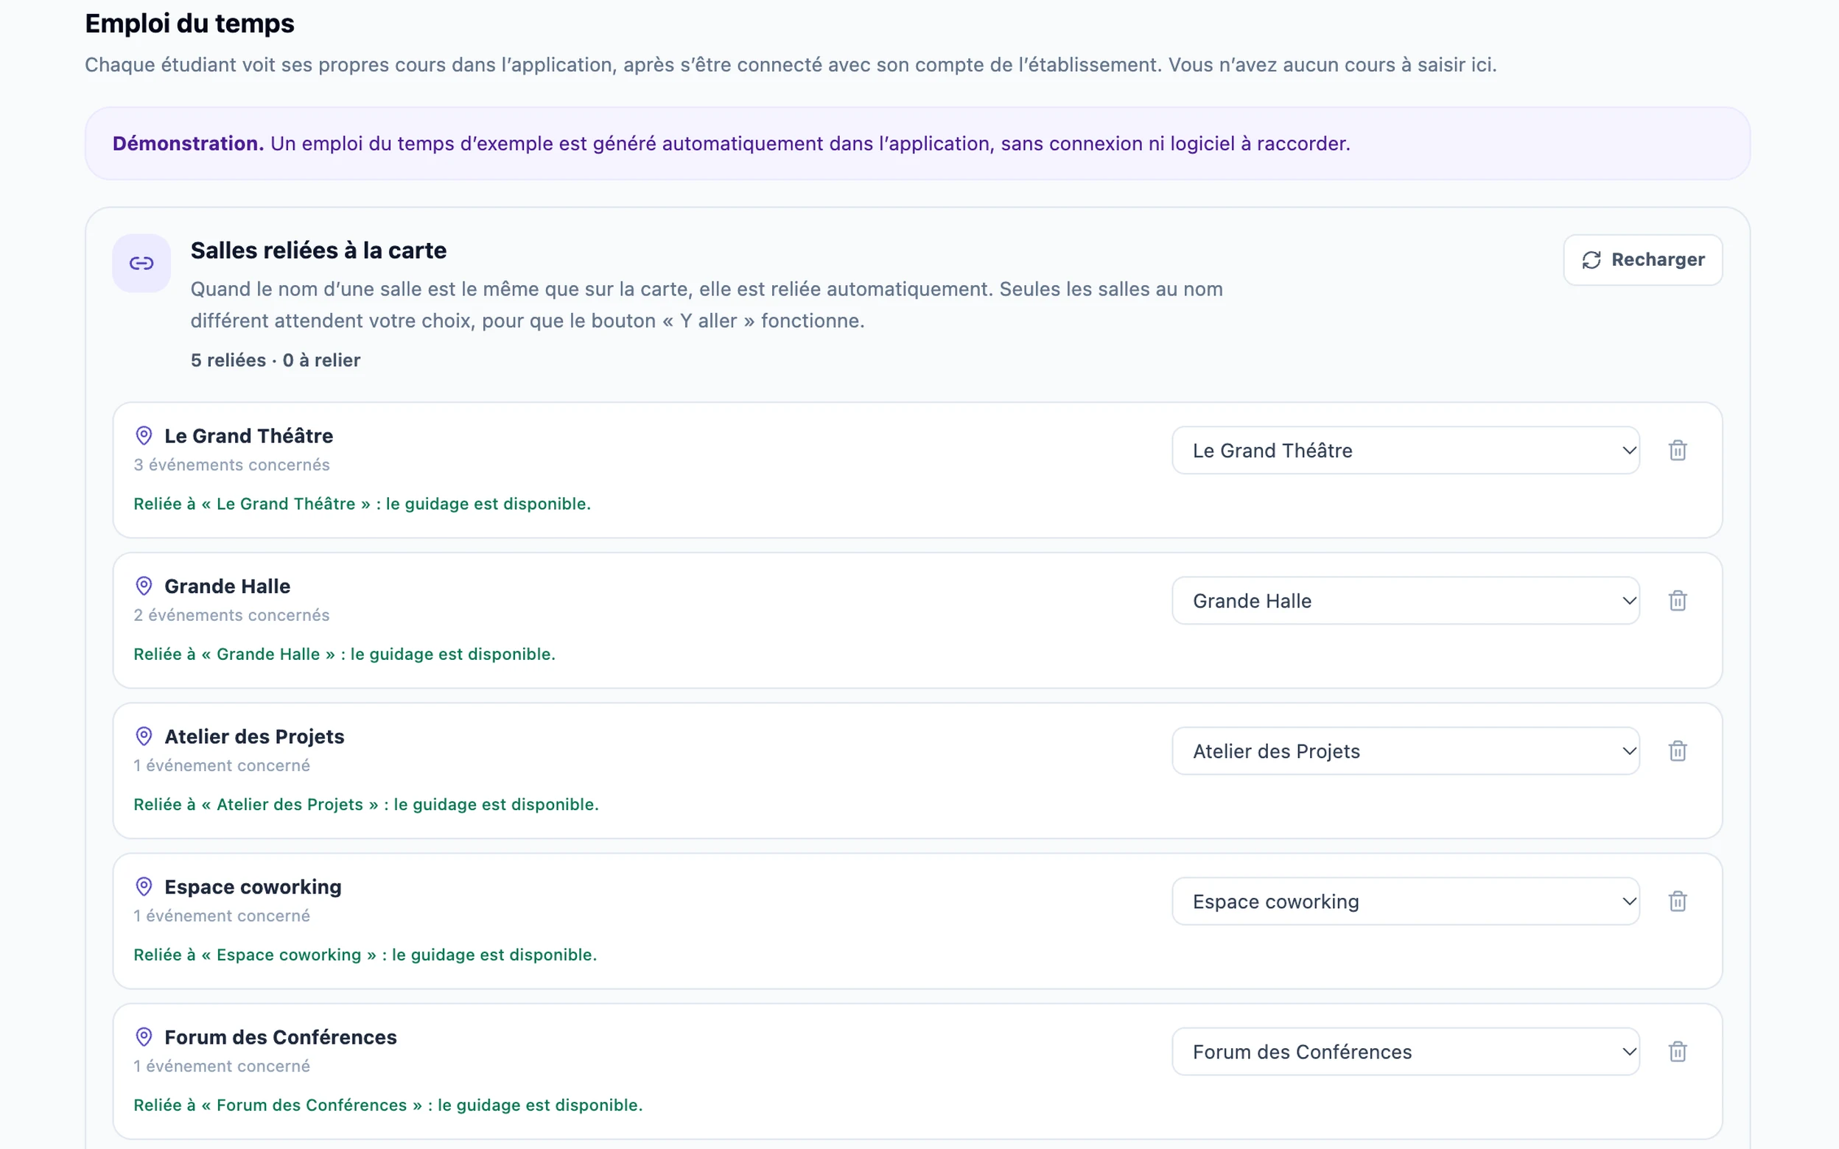Click Atelier des Projets guidage message
The image size is (1839, 1149).
(366, 806)
